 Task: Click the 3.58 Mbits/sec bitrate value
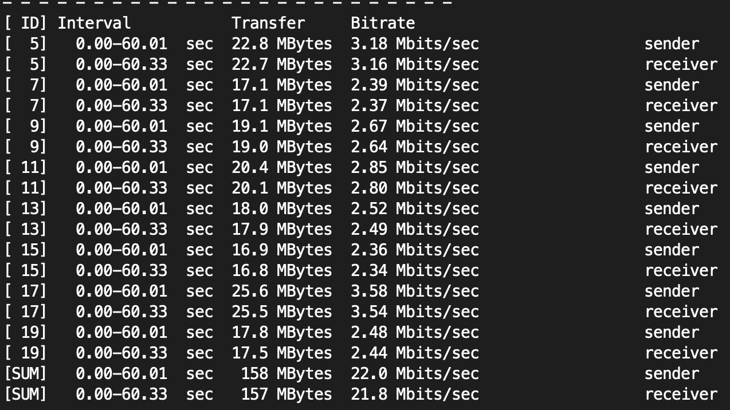click(x=415, y=291)
